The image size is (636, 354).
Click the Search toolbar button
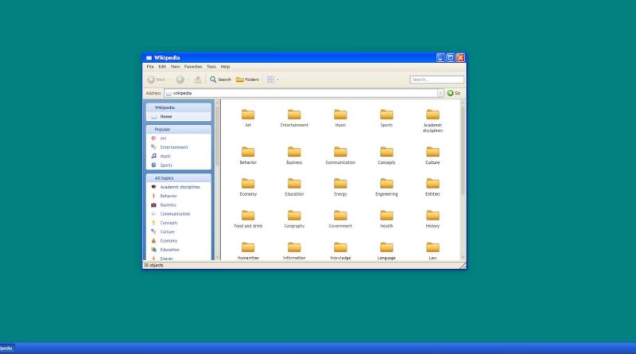[x=220, y=80]
